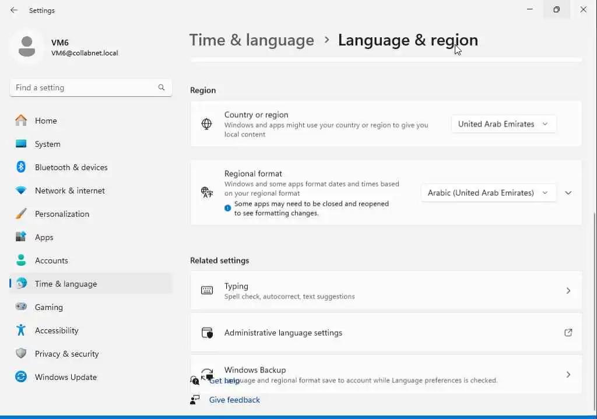Click the Get help headset icon

(x=195, y=380)
